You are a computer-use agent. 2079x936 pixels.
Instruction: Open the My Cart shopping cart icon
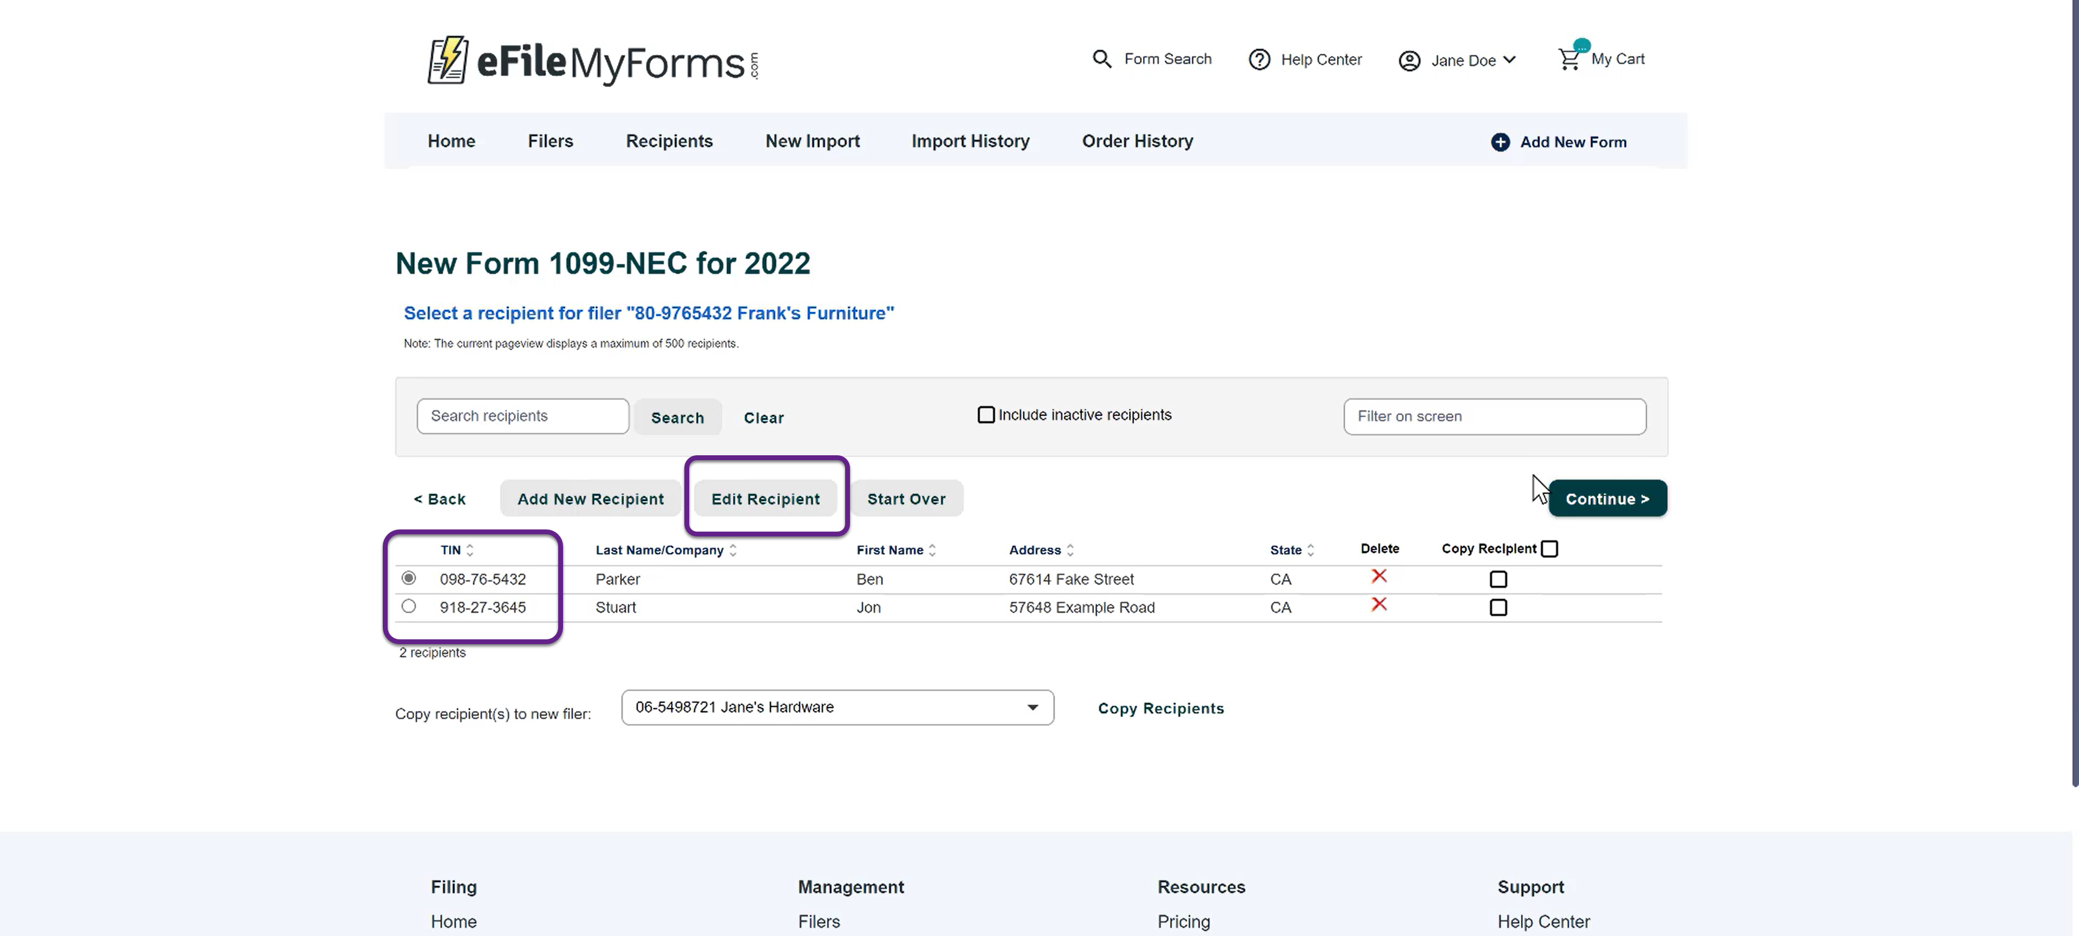1569,60
